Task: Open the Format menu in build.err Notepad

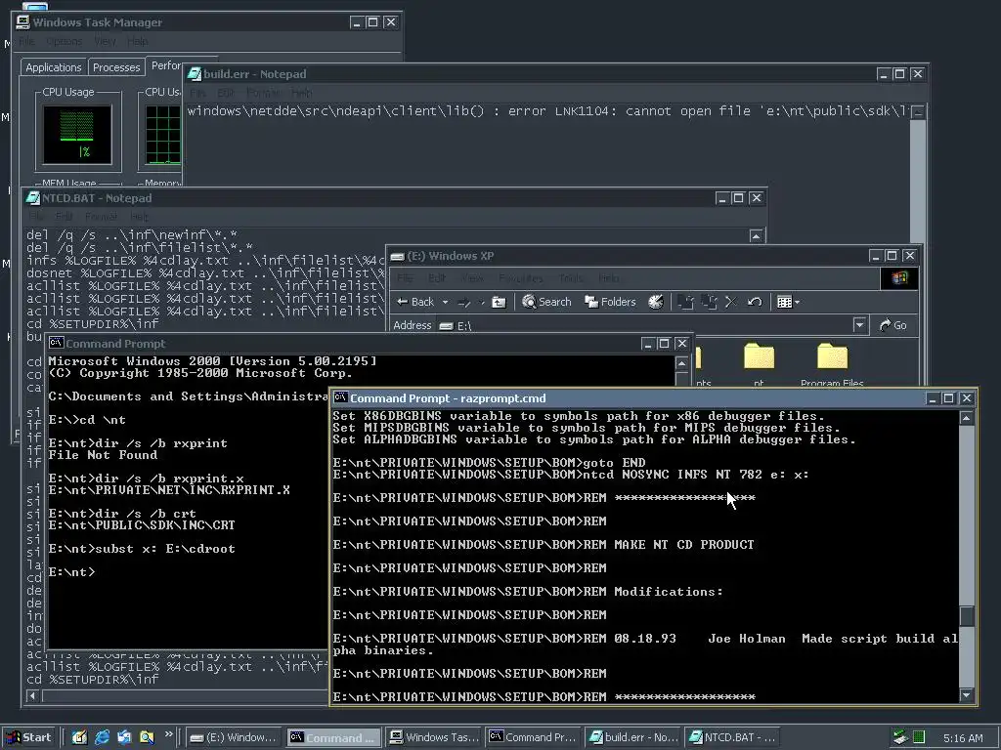Action: tap(263, 93)
